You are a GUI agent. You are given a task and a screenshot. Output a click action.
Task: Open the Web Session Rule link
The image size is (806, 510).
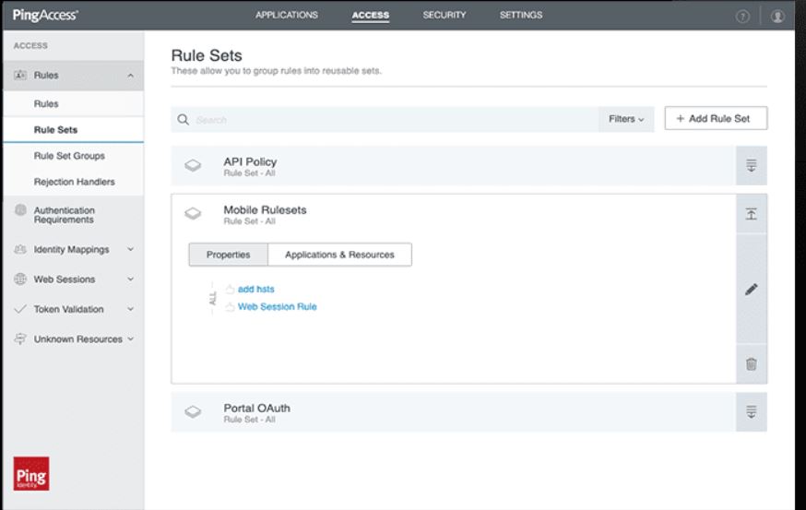click(x=277, y=306)
